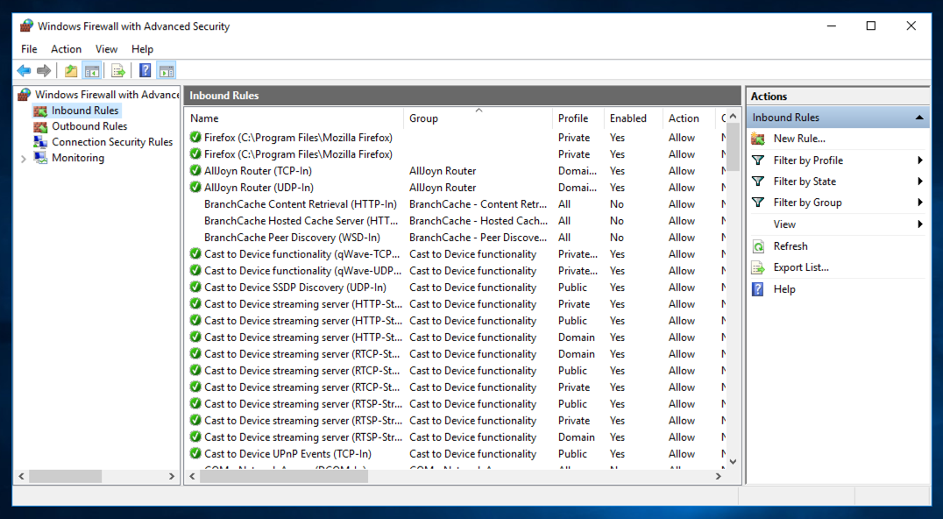Click the Inbound Rules tree icon
This screenshot has height=519, width=943.
(40, 110)
